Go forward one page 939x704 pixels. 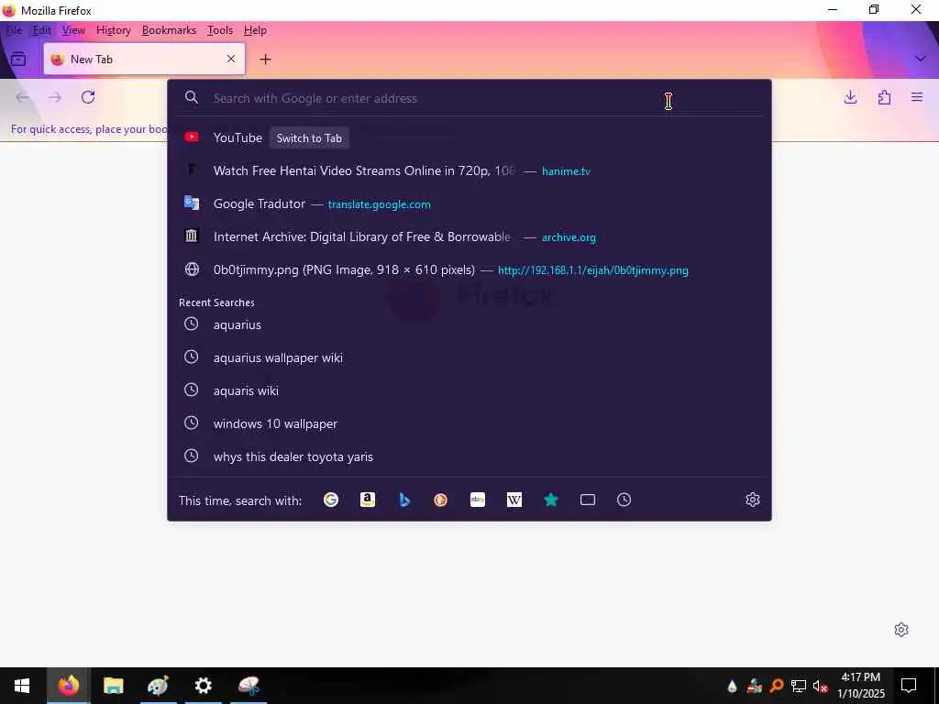point(55,97)
